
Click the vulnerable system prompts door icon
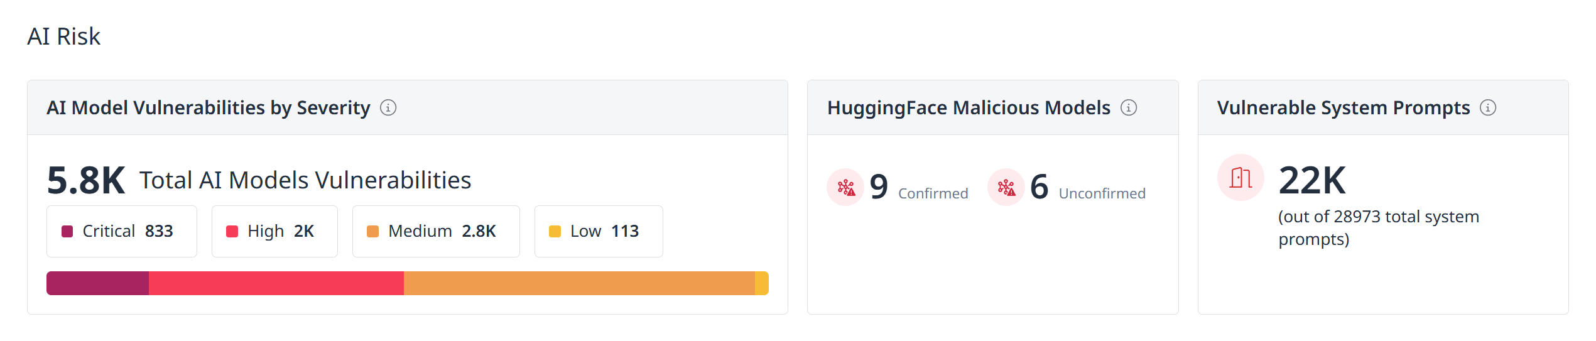(1240, 178)
